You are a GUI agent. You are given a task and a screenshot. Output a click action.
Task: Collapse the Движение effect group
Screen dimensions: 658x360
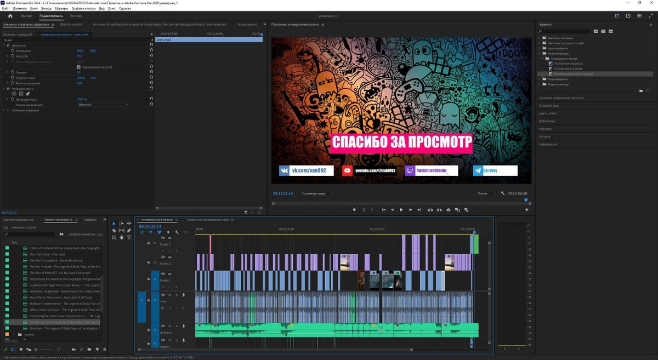(x=3, y=45)
